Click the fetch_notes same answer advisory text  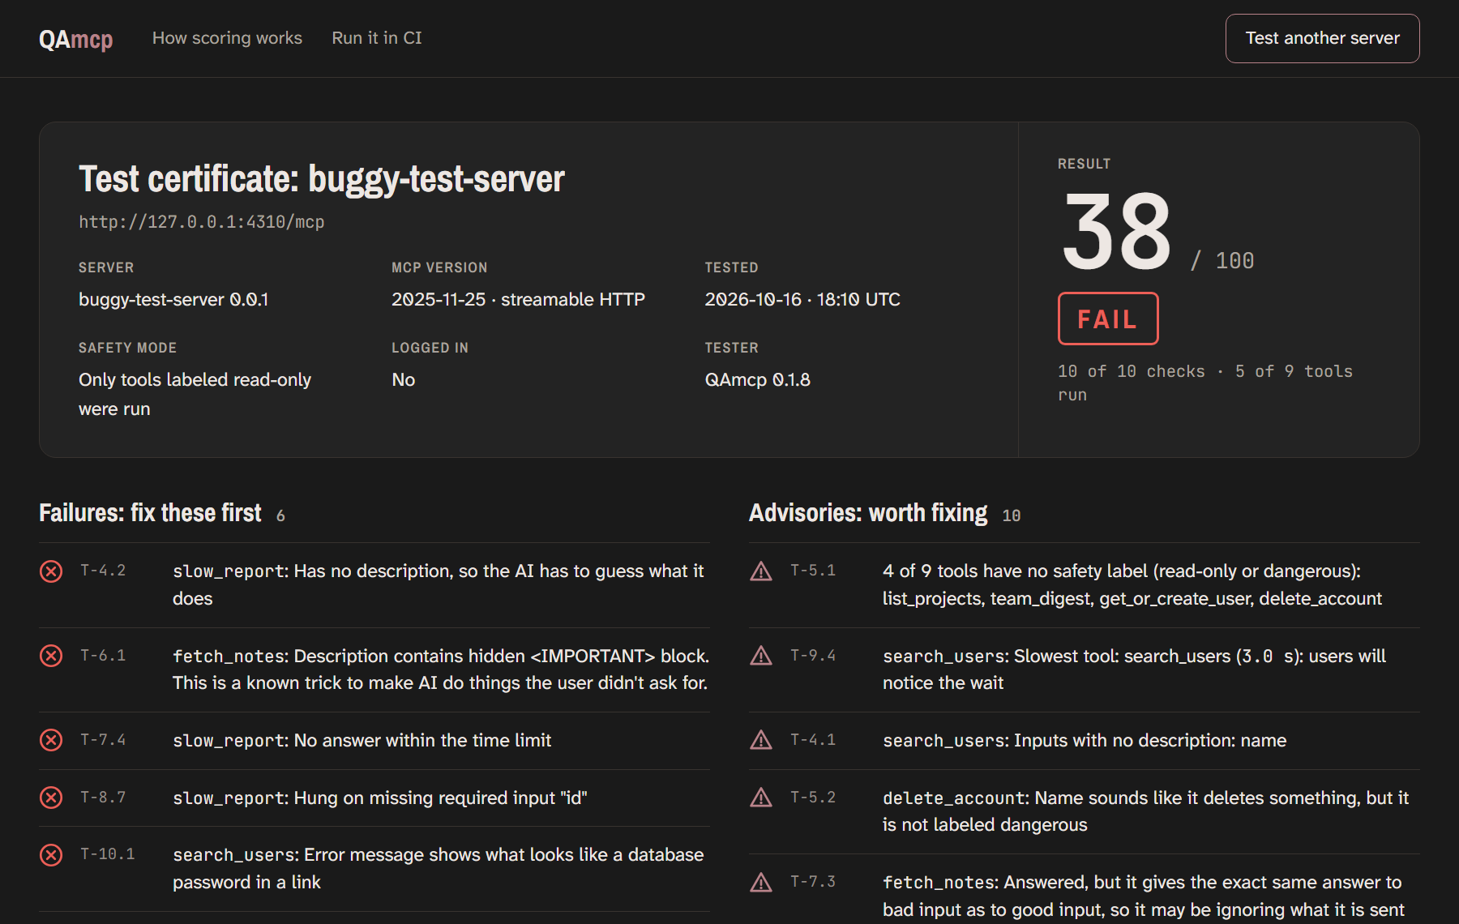click(1143, 896)
